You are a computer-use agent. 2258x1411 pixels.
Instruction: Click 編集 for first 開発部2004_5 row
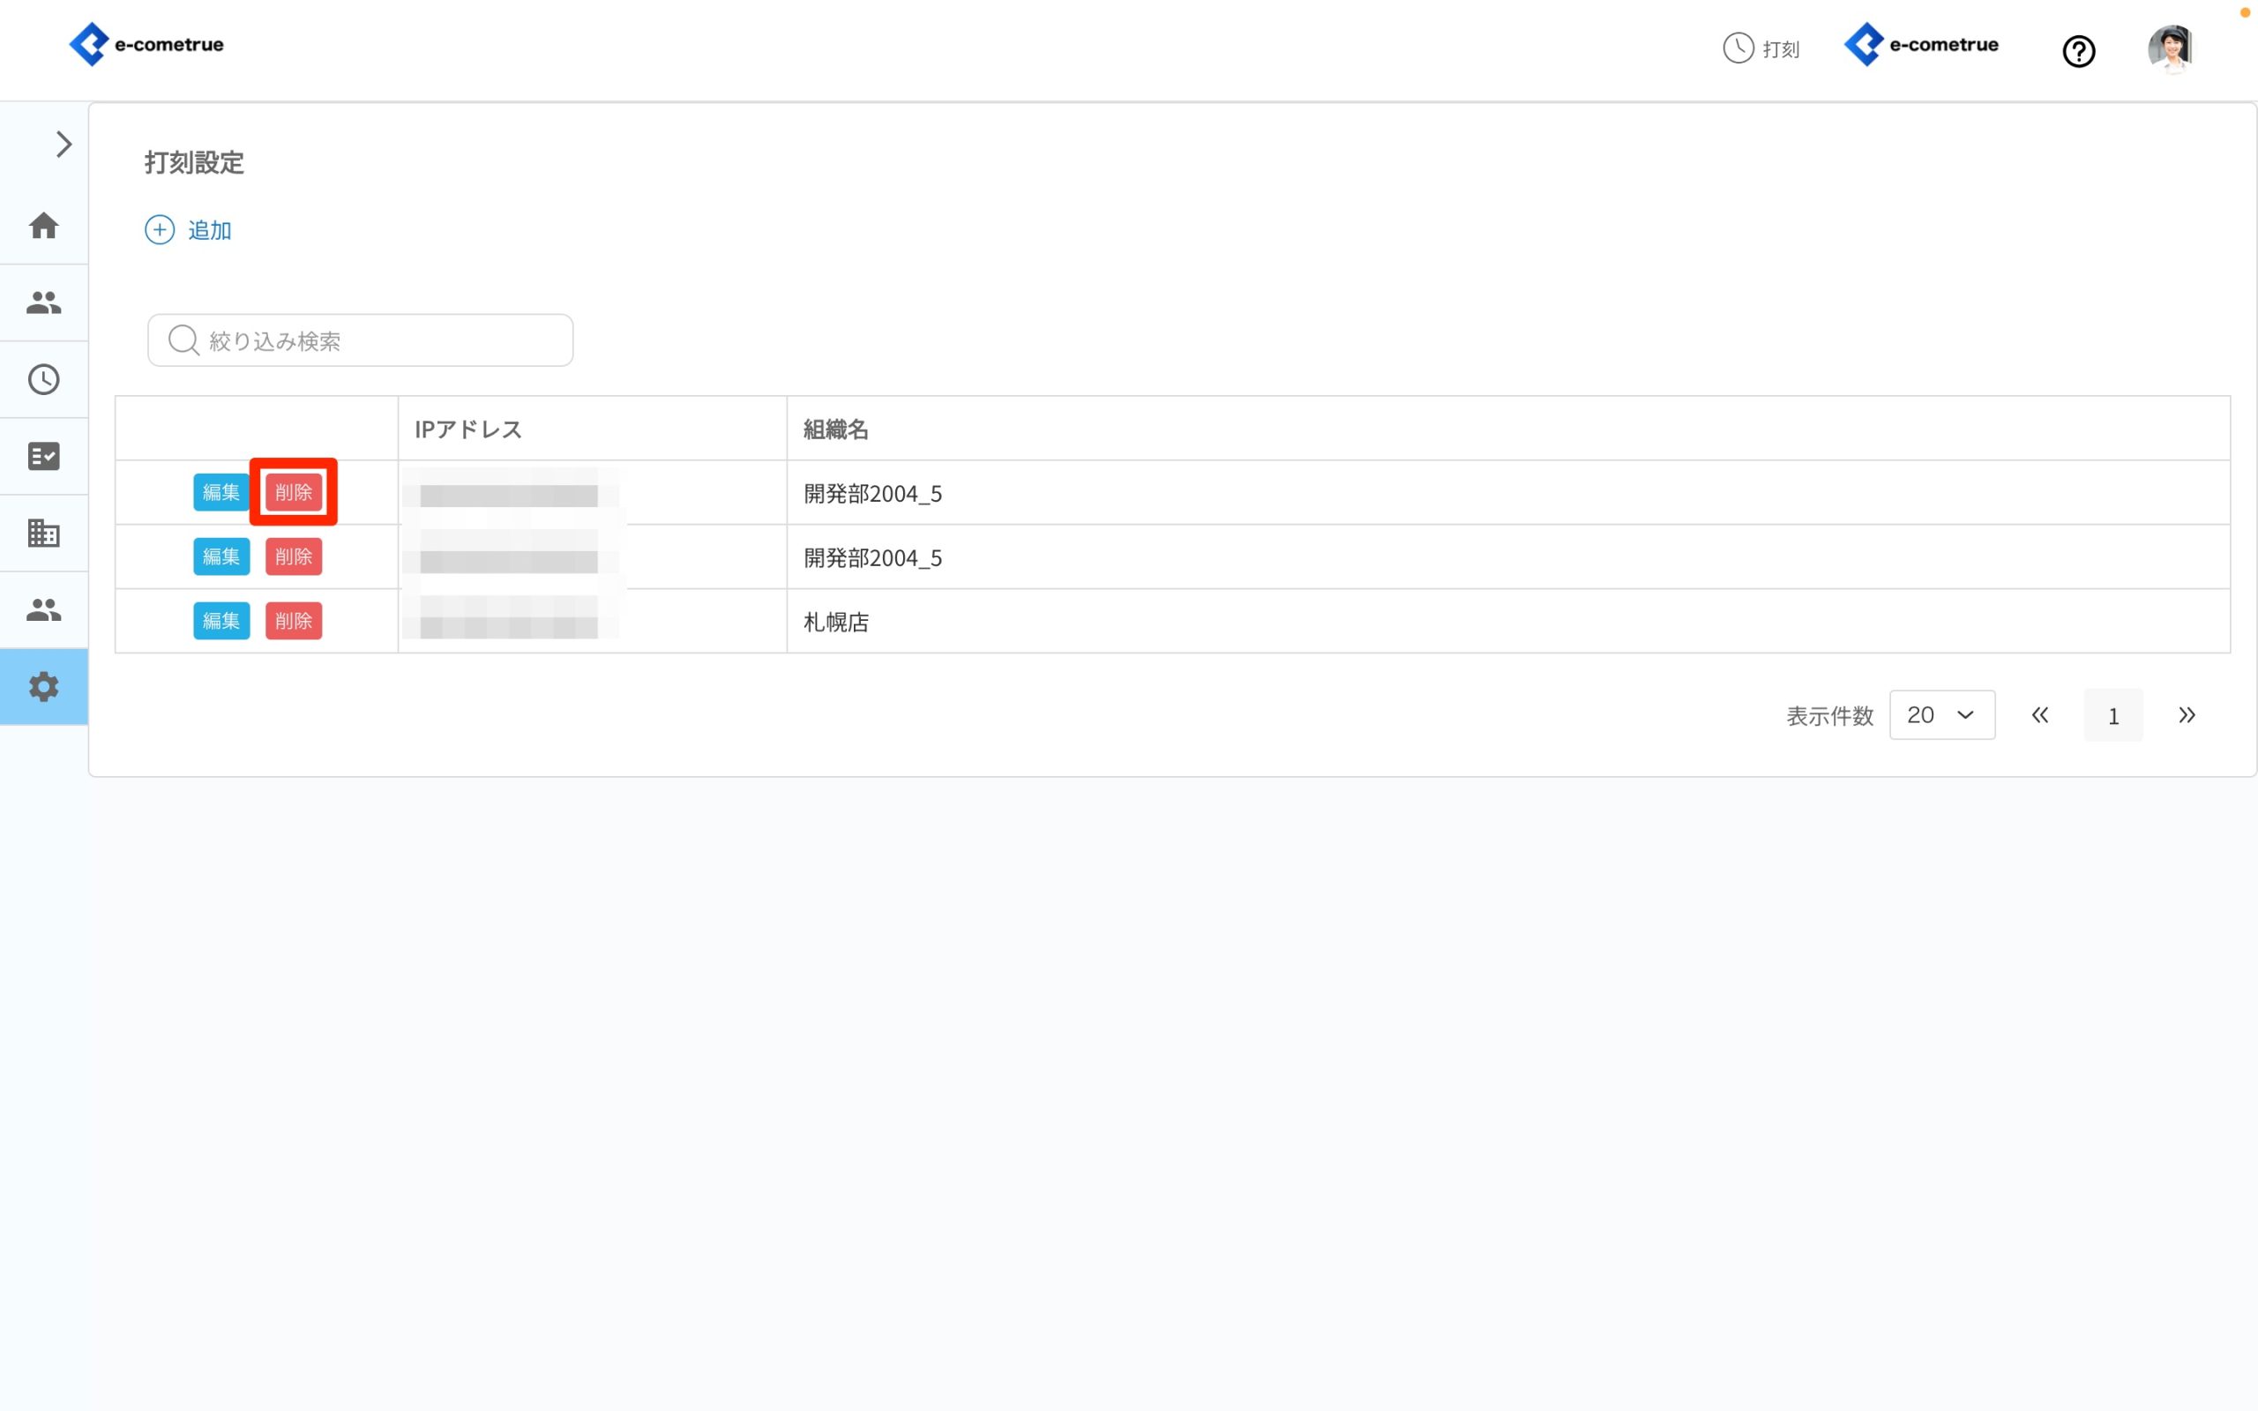point(221,492)
